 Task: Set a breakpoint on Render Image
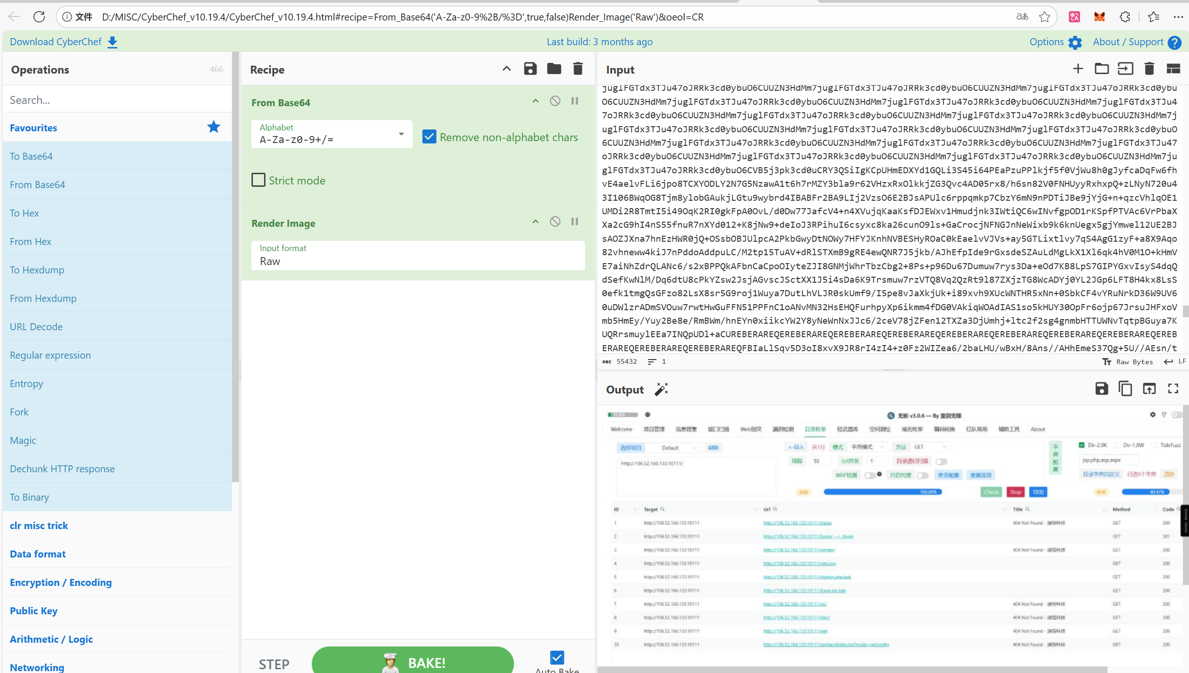[x=575, y=222]
